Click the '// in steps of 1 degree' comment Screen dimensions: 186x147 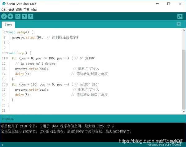point(35,64)
